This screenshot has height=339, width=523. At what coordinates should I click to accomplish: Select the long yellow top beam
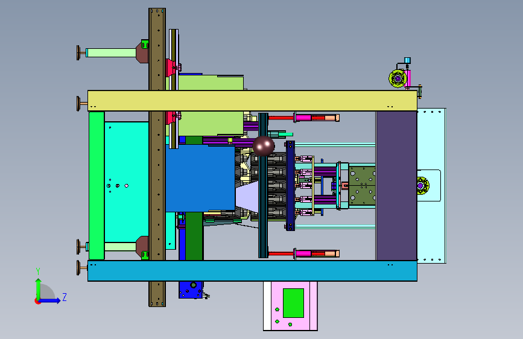click(252, 100)
